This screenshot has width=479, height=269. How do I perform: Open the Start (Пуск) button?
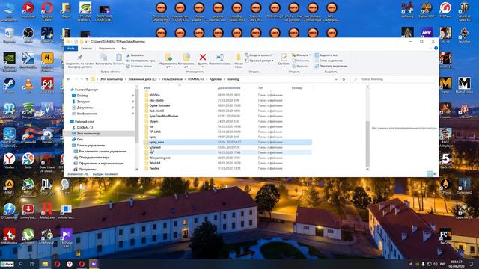point(7,264)
